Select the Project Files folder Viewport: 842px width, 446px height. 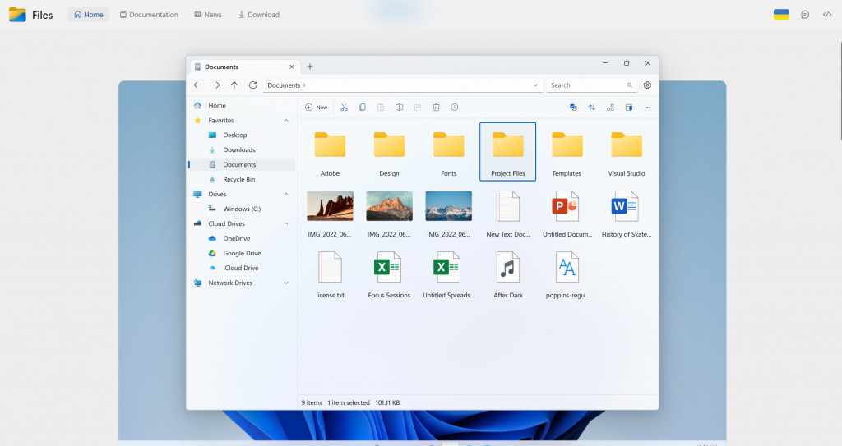508,153
